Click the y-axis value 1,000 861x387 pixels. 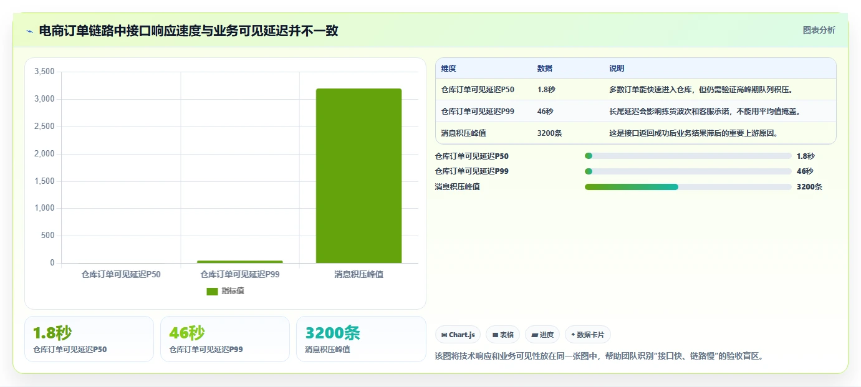coord(44,208)
